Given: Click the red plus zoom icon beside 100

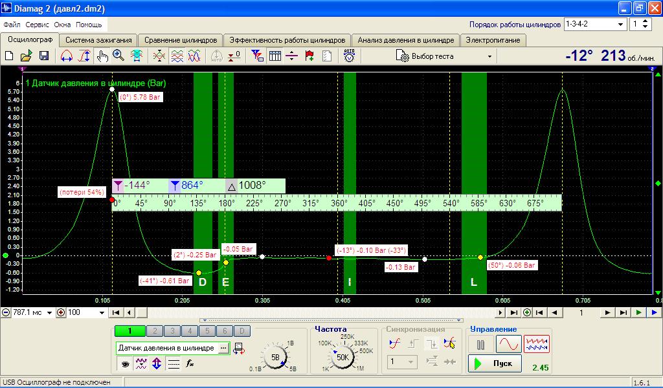Looking at the screenshot, I should pyautogui.click(x=61, y=312).
